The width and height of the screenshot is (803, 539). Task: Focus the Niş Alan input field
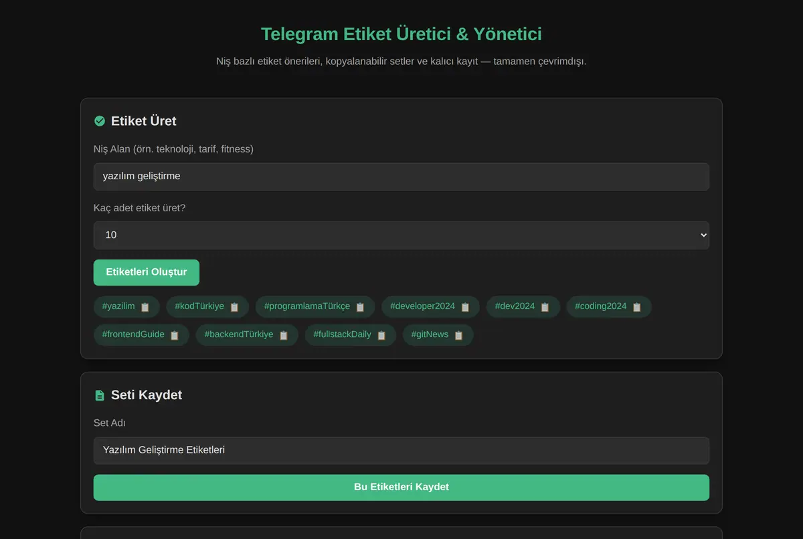coord(401,177)
